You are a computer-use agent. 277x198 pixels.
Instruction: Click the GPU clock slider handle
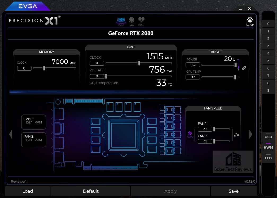pyautogui.click(x=139, y=63)
